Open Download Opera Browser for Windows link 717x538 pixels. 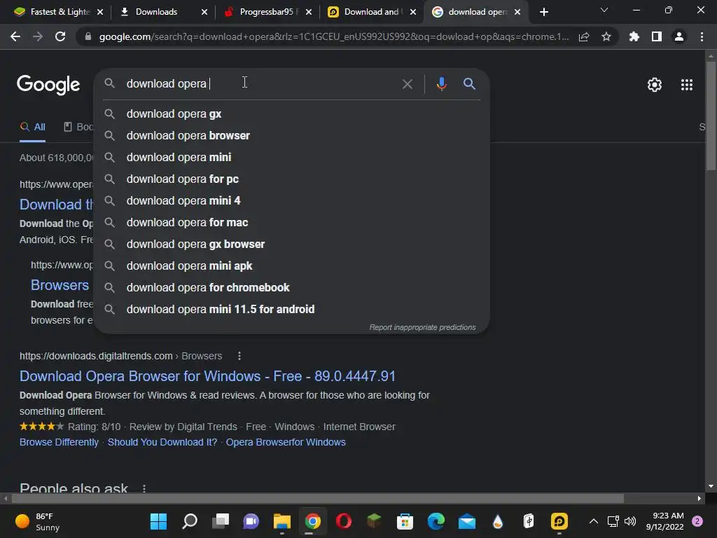tap(207, 376)
